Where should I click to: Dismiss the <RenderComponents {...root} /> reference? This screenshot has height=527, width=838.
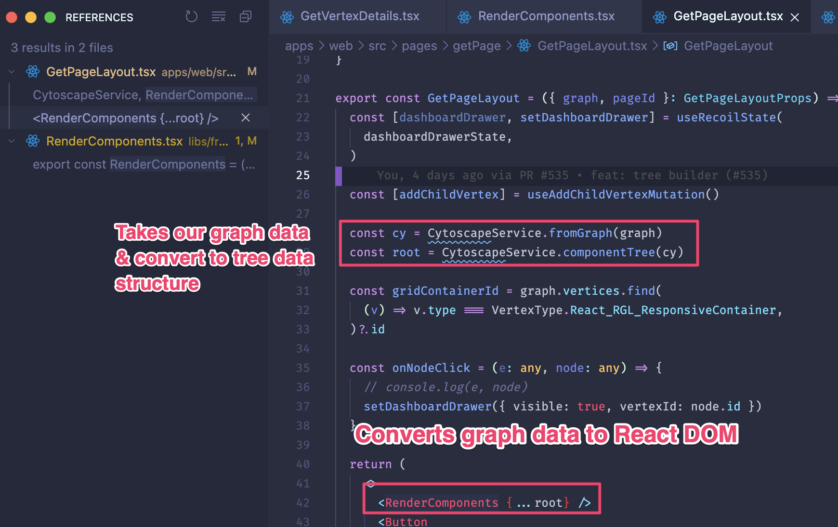(x=245, y=118)
